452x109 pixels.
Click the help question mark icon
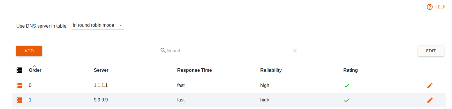tap(430, 7)
